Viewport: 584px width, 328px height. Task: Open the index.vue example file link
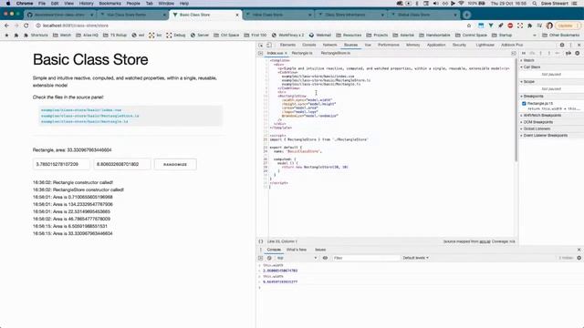point(81,110)
